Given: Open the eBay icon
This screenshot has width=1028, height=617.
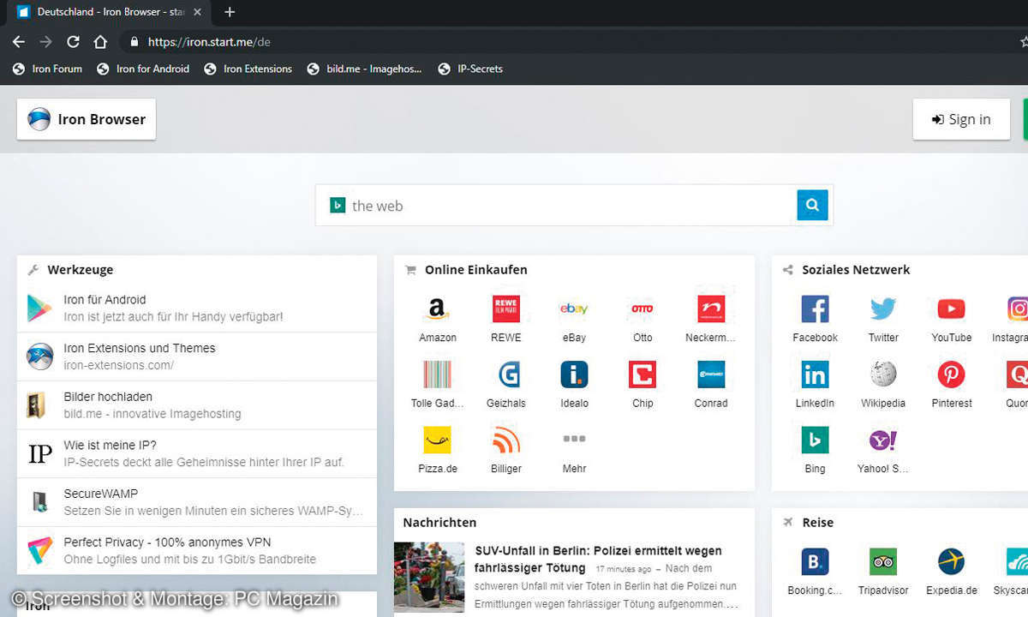Looking at the screenshot, I should (574, 309).
